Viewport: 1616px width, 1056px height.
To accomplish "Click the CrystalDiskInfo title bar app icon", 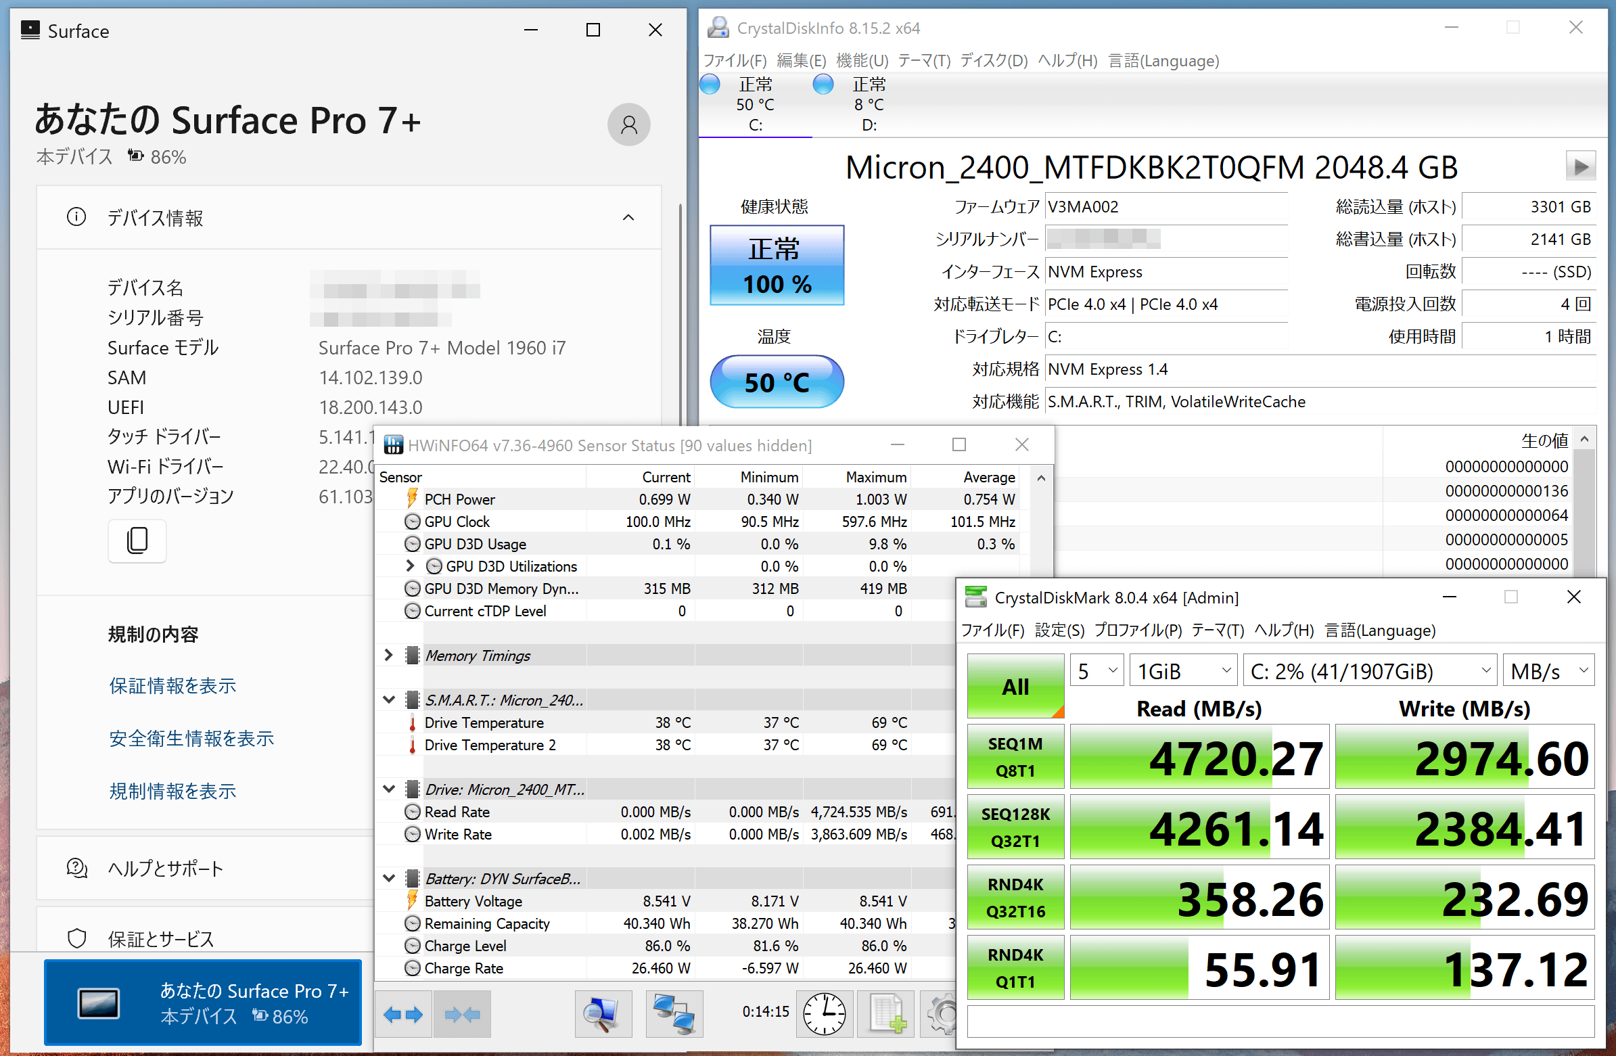I will tap(718, 28).
